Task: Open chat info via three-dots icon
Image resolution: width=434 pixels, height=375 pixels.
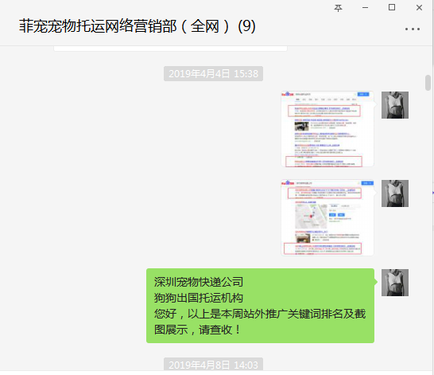Action: click(413, 29)
